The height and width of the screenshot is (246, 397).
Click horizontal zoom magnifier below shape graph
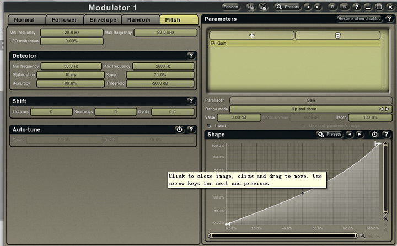363,236
